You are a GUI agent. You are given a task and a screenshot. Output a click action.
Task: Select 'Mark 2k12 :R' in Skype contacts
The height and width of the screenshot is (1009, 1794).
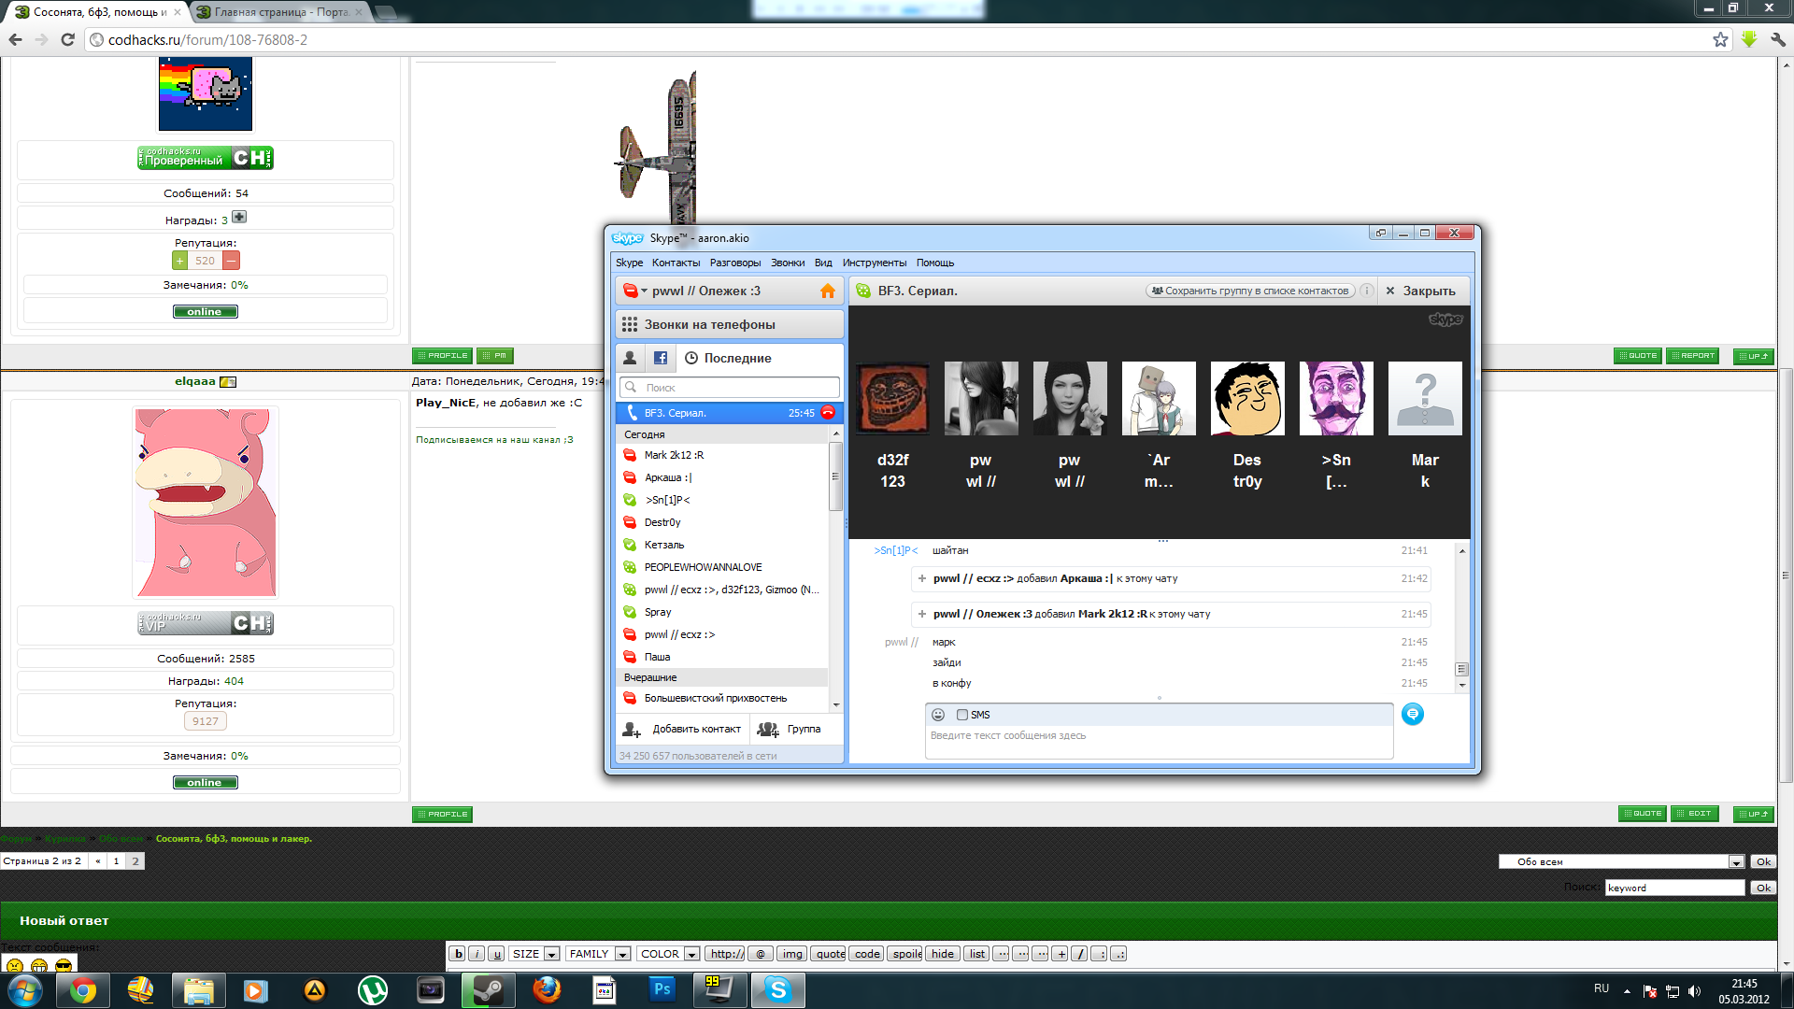721,455
